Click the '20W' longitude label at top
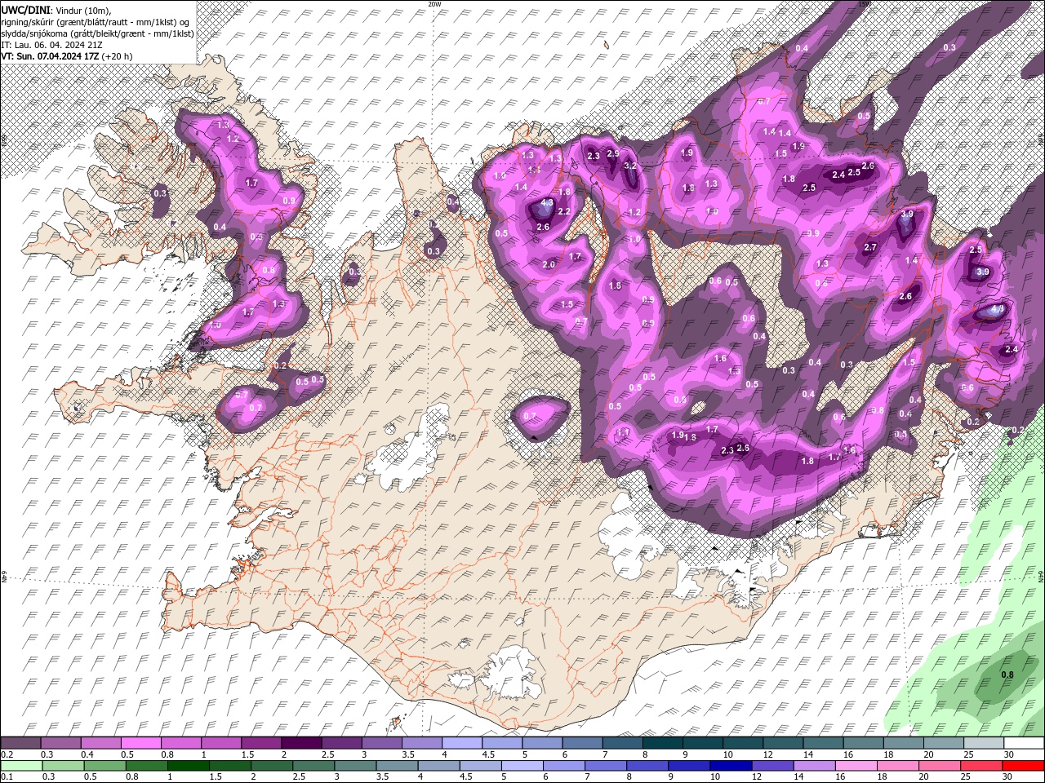Screen dimensions: 1045x783 tap(434, 4)
